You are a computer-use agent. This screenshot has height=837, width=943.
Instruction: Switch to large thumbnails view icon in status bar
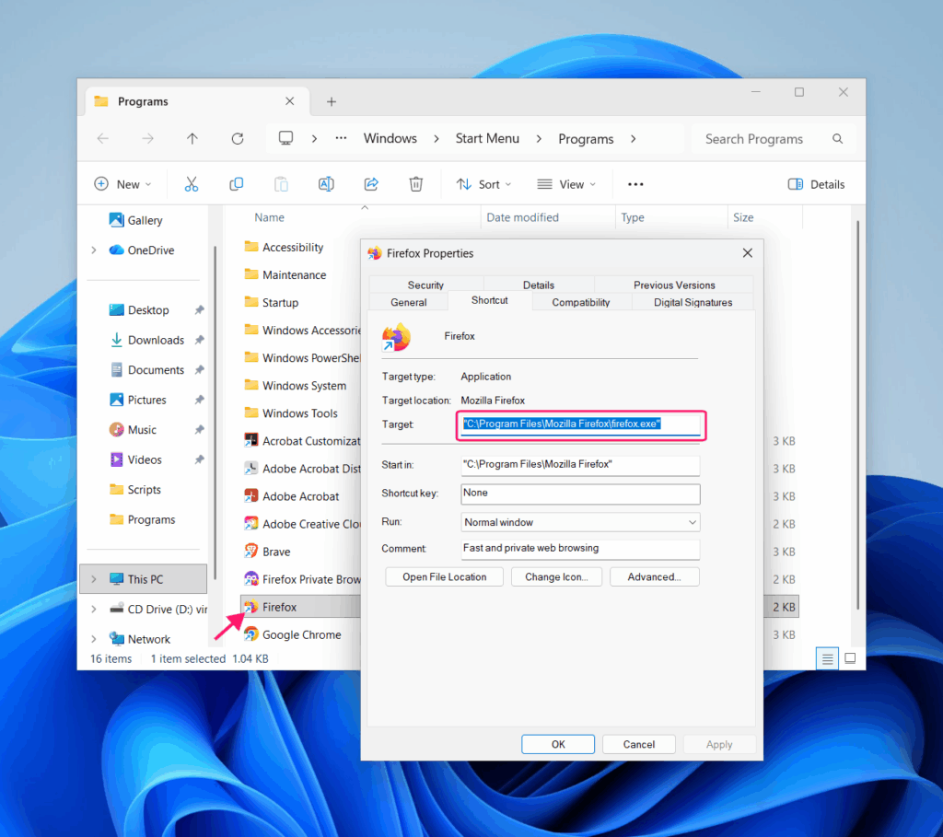850,658
